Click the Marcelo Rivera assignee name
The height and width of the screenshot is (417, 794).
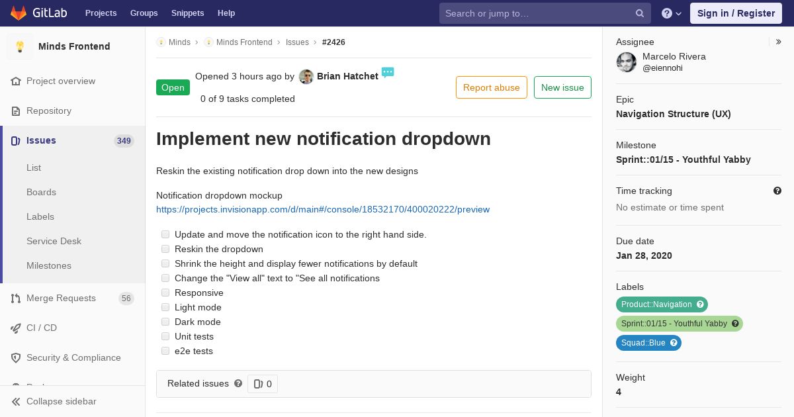pyautogui.click(x=674, y=57)
